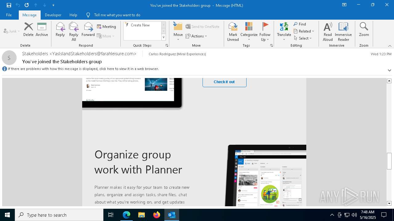394x221 pixels.
Task: Forward this email
Action: (x=88, y=29)
